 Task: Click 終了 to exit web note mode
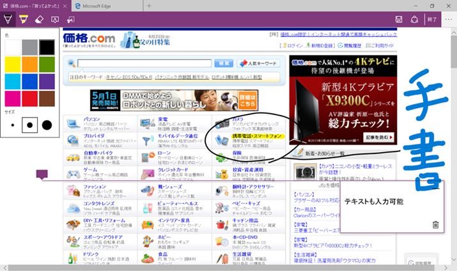click(x=431, y=19)
